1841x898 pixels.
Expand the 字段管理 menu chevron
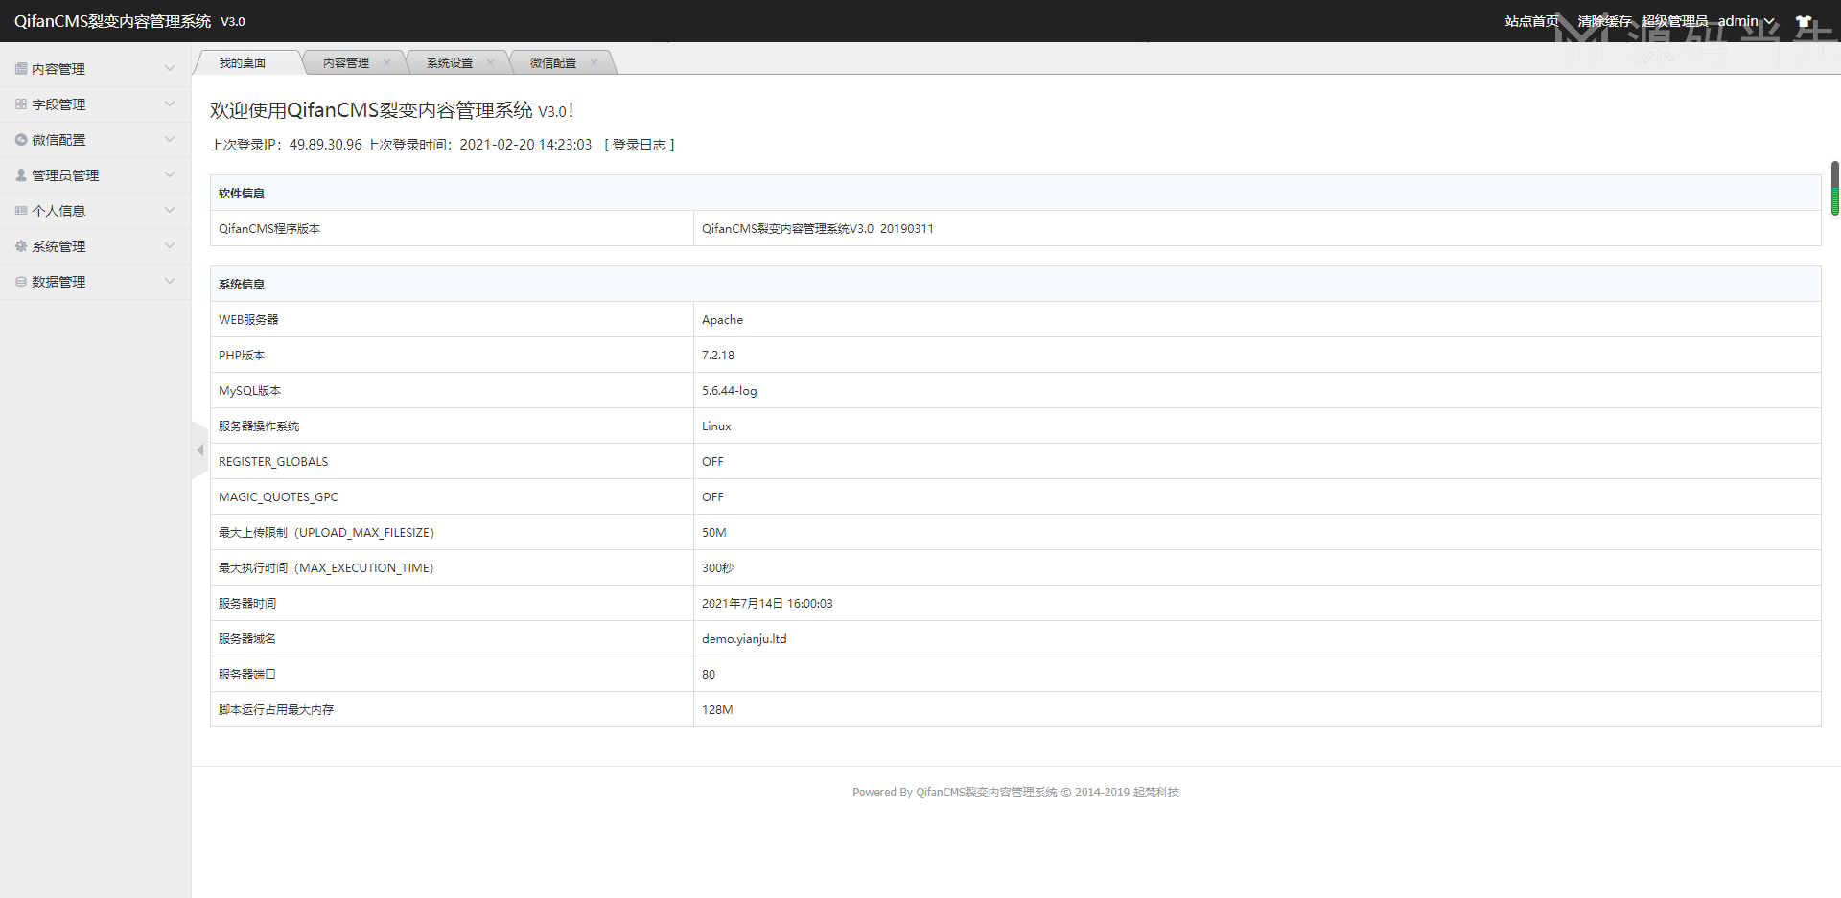[x=170, y=104]
